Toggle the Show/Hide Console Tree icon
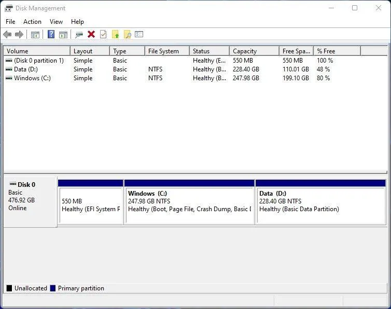The height and width of the screenshot is (309, 391). click(x=35, y=35)
